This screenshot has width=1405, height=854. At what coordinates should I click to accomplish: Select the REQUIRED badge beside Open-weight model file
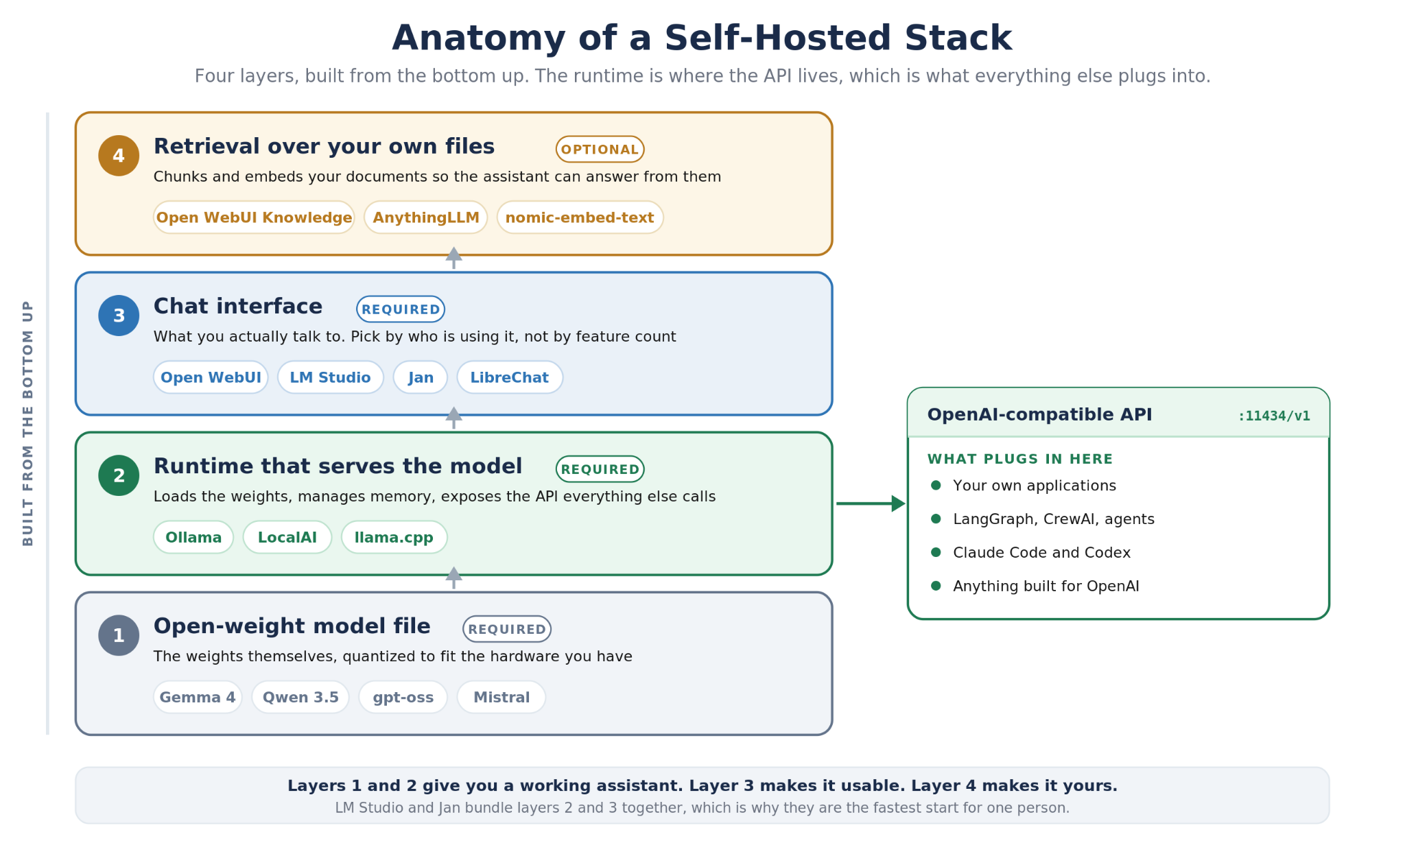point(507,628)
